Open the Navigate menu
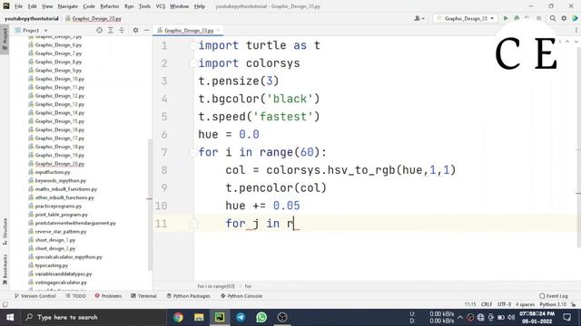Image resolution: width=581 pixels, height=326 pixels. tap(68, 6)
